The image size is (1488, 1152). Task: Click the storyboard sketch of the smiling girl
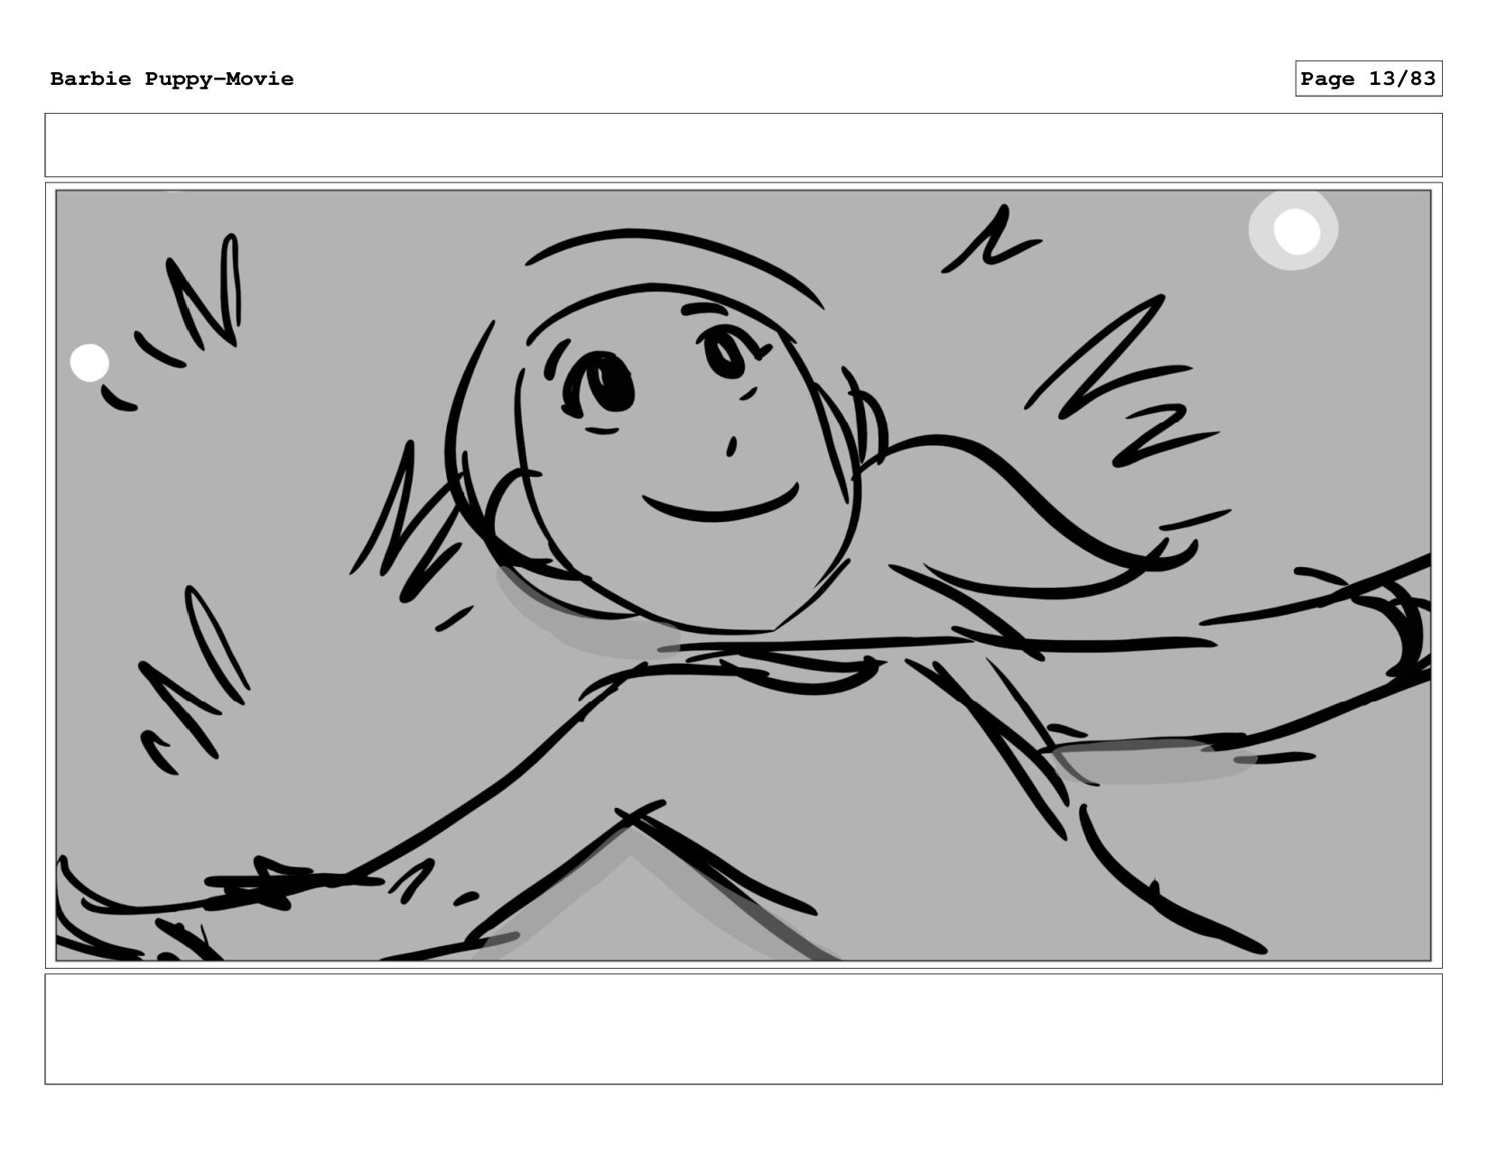pos(743,575)
